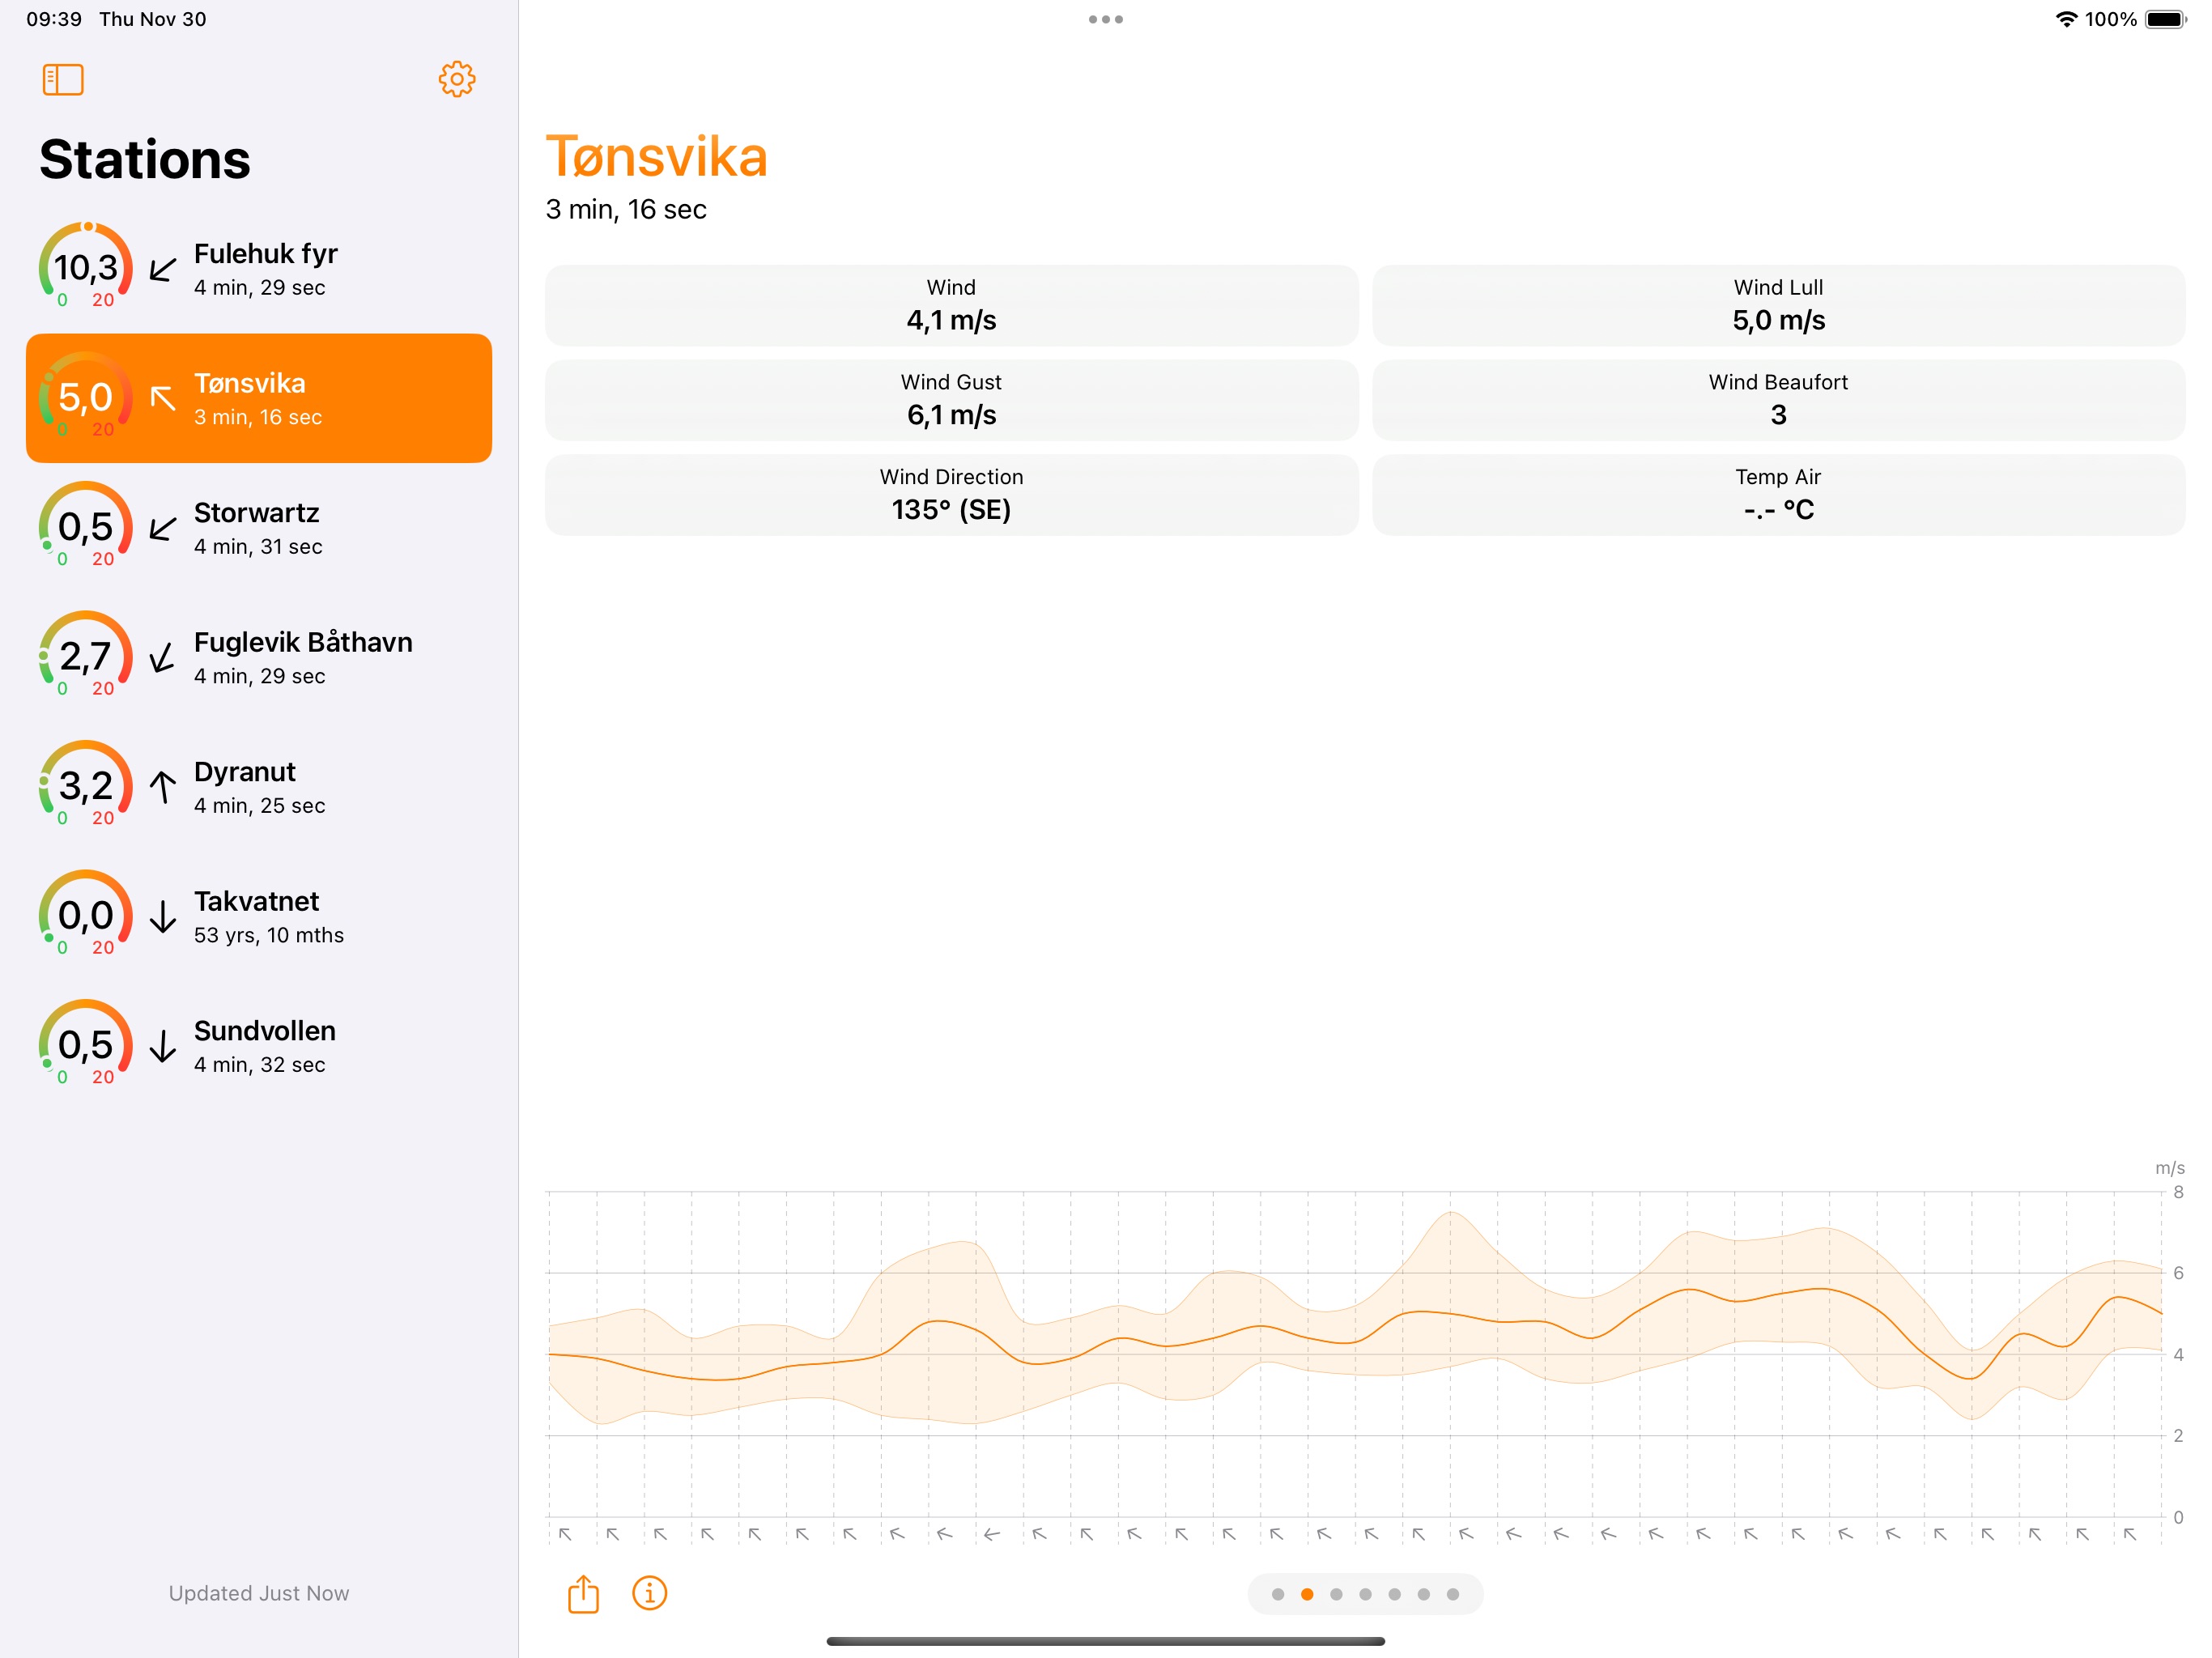Go to the third page dot
The width and height of the screenshot is (2212, 1658).
[x=1336, y=1594]
